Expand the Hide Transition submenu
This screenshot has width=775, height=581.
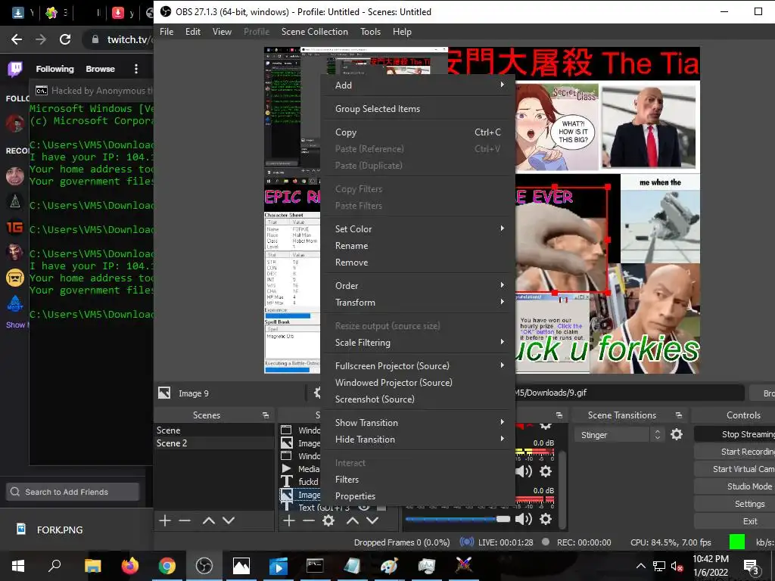coord(418,440)
